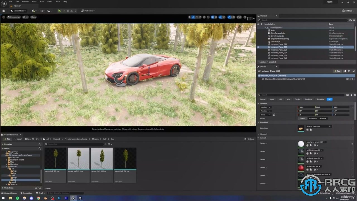This screenshot has width=357, height=201.
Task: Open Photoshop from the Windows taskbar
Action: pyautogui.click(x=59, y=198)
